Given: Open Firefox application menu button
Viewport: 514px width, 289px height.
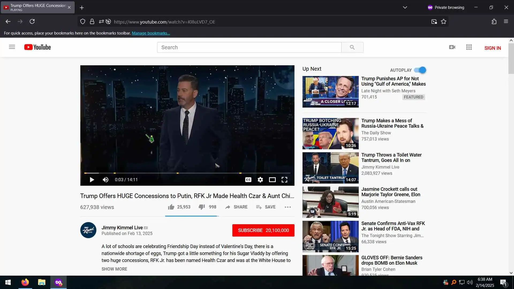Looking at the screenshot, I should pos(506,21).
